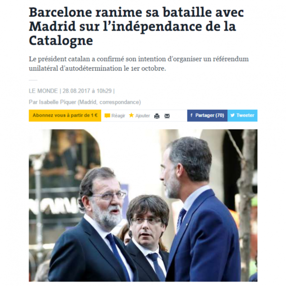Click the word Catalogne in the headline
286x286 pixels.
[x=61, y=40]
